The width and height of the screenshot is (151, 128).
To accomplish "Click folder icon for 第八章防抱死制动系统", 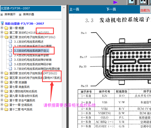I will 6,91.
